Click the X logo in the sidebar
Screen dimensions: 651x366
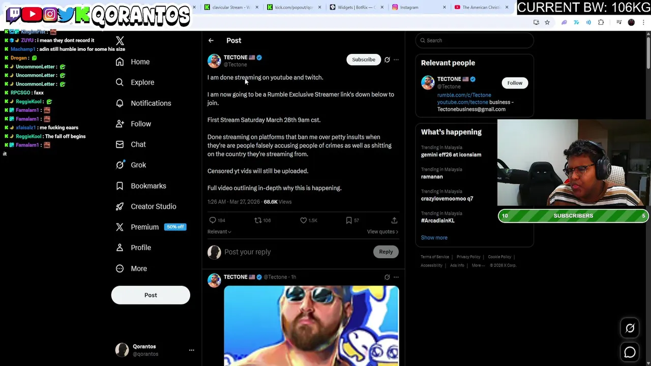[x=120, y=41]
